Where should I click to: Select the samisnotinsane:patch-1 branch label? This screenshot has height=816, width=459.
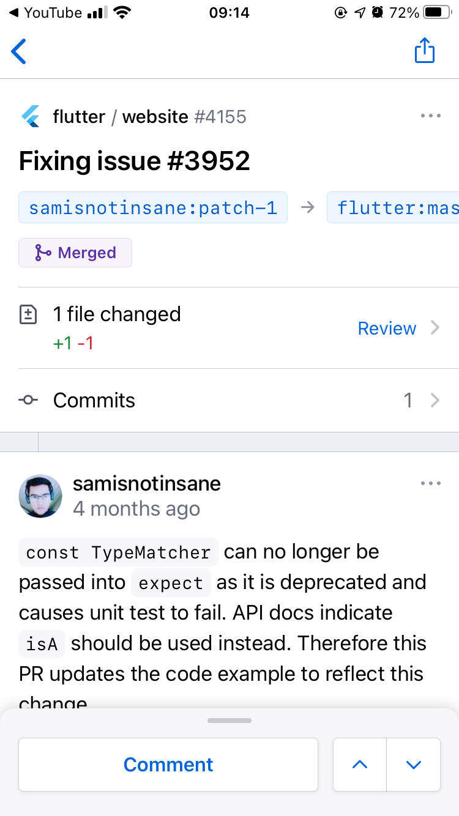tap(152, 207)
